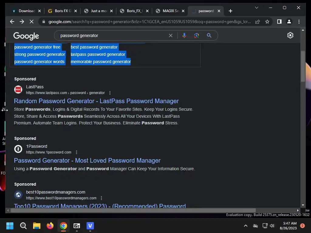This screenshot has width=311, height=233.
Task: Open the Google homepage logo
Action: (26, 36)
